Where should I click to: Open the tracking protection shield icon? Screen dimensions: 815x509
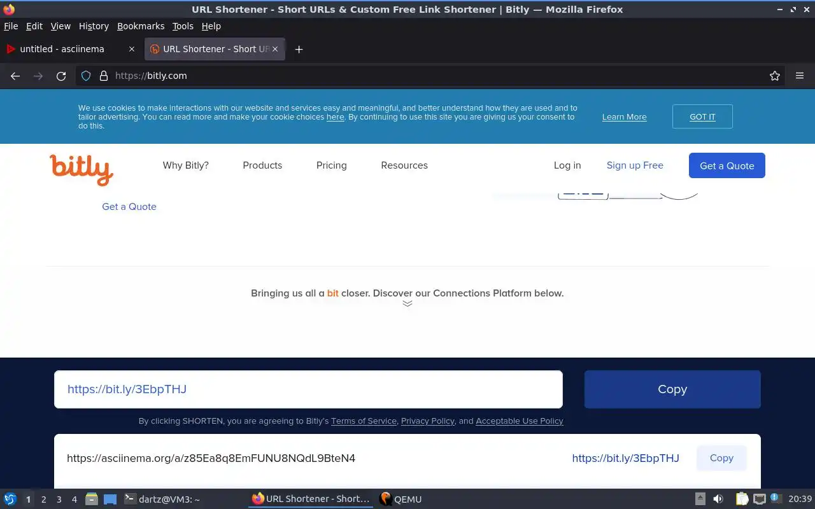point(86,76)
